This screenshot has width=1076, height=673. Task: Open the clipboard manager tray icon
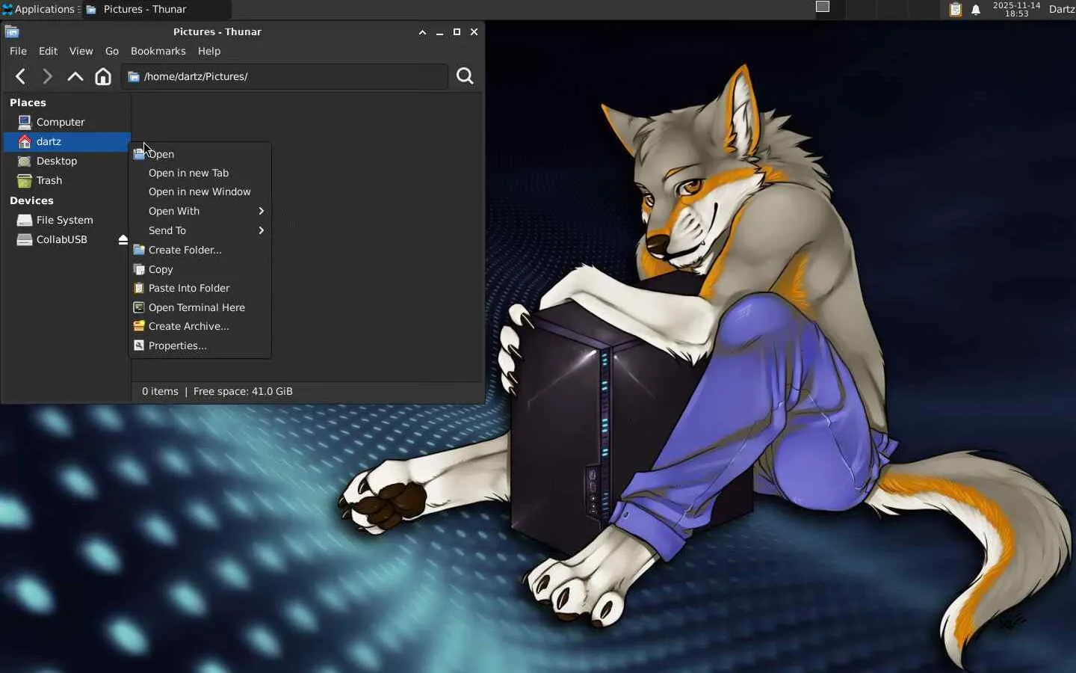coord(955,10)
